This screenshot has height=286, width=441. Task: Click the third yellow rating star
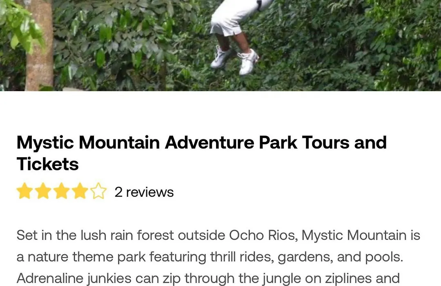pyautogui.click(x=62, y=191)
